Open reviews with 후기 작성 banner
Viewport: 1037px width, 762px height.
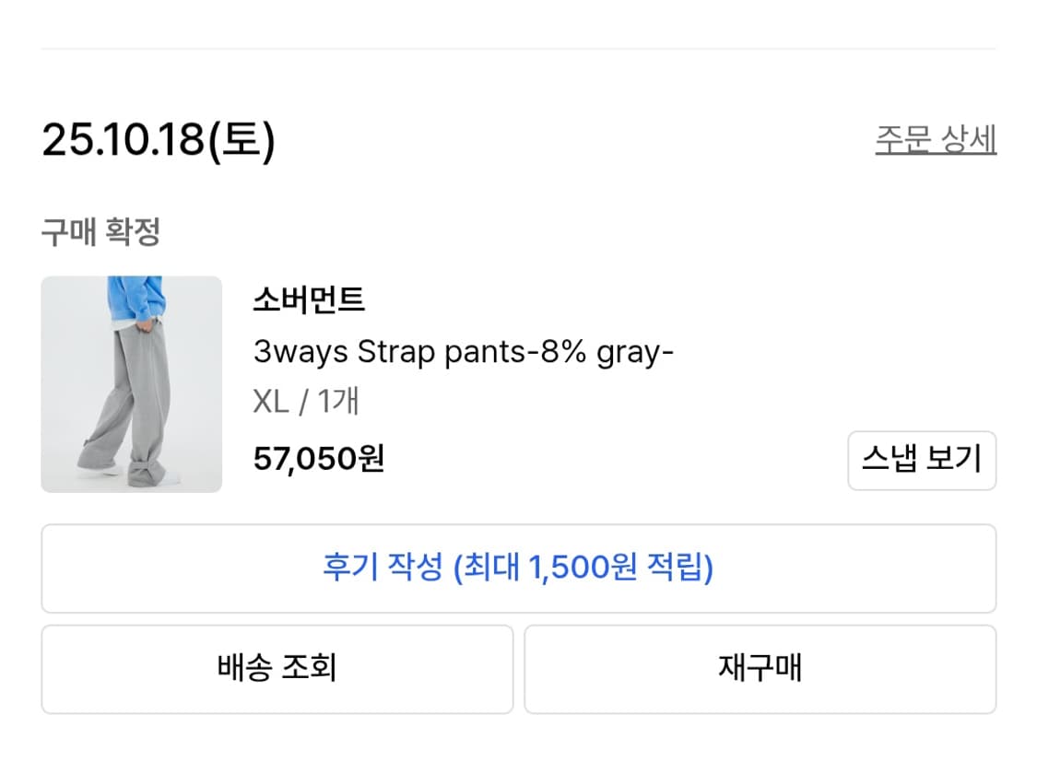point(518,569)
